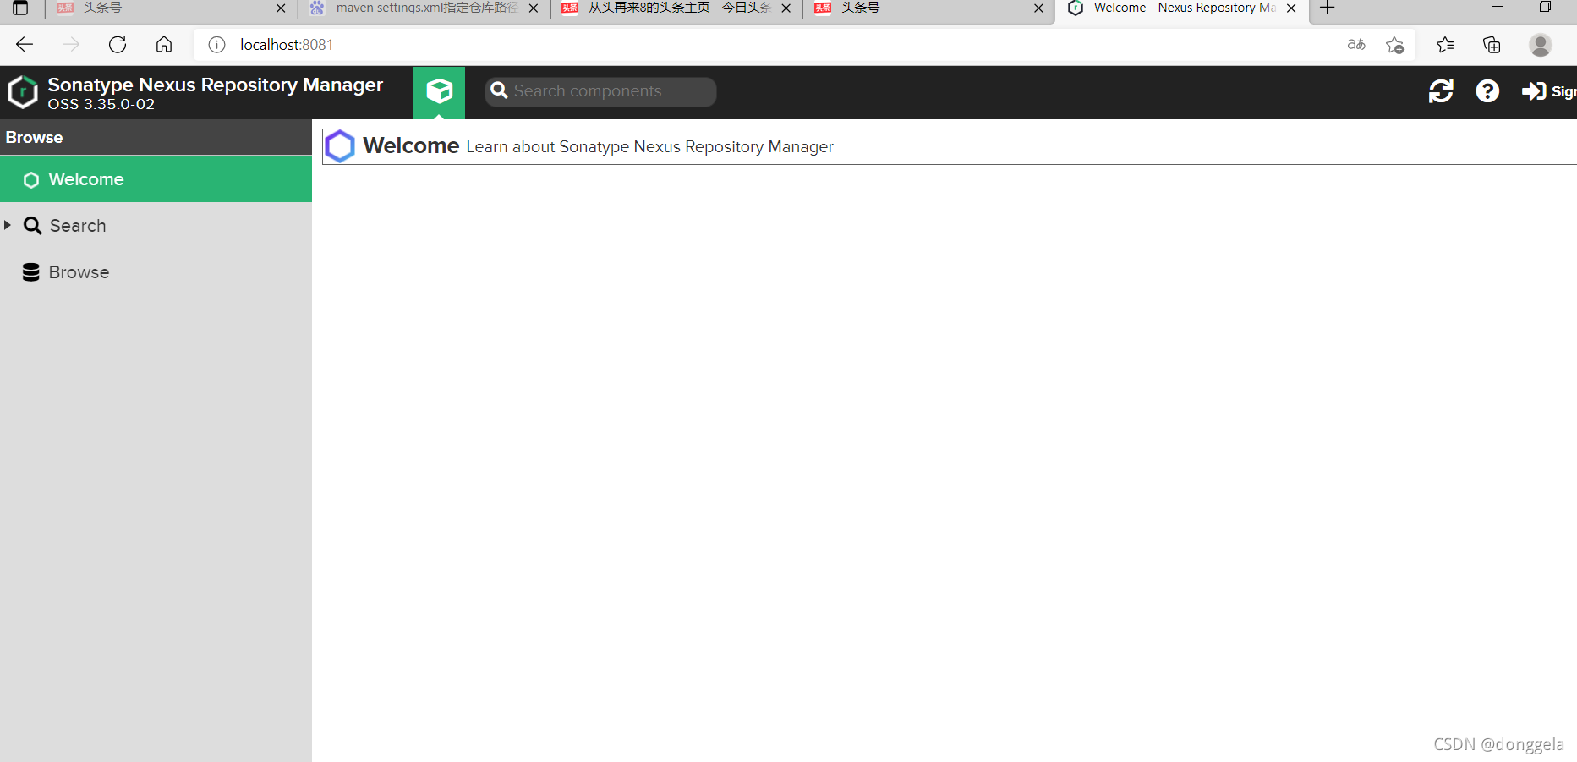
Task: Click the Sonatype Nexus Repository Manager title
Action: [216, 85]
